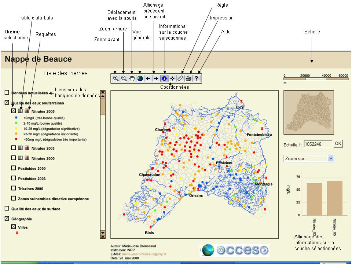
Task: Click the globe general view icon
Action: coord(140,78)
